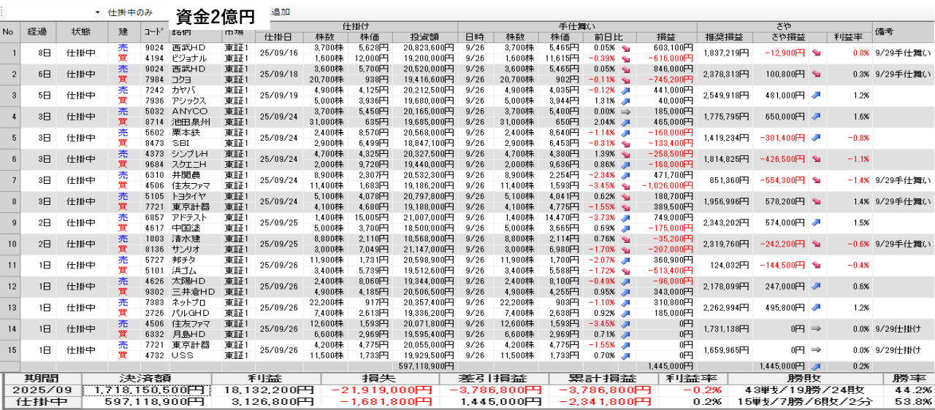Image resolution: width=935 pixels, height=410 pixels.
Task: Click the red down arrow beside -12,900円 spread
Action: 816,53
